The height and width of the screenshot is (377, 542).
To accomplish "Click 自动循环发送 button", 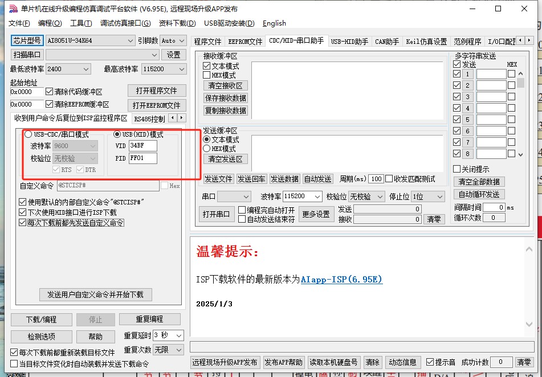I will point(479,194).
